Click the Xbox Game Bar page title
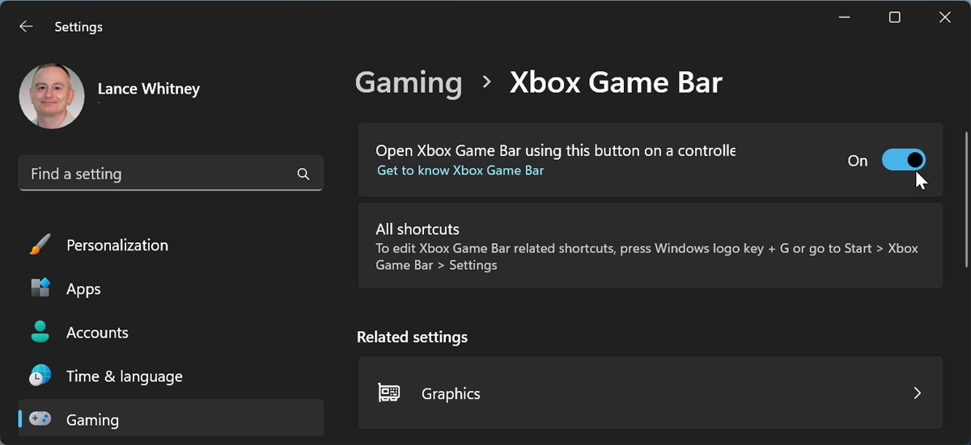This screenshot has height=445, width=971. pos(616,82)
